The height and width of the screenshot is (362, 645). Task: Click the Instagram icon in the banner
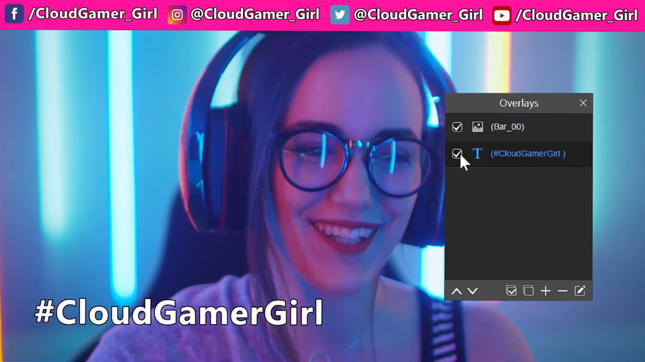pyautogui.click(x=177, y=15)
